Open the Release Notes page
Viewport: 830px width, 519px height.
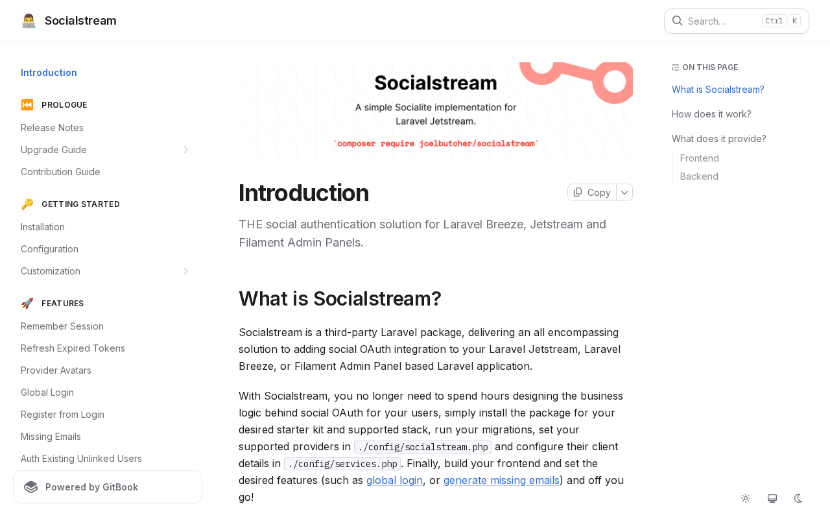[52, 128]
